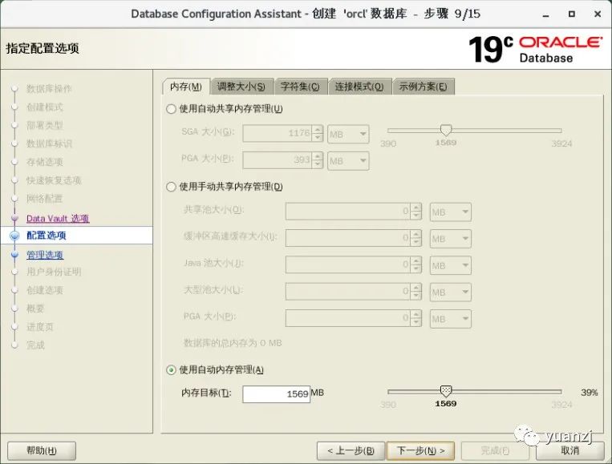Image resolution: width=612 pixels, height=464 pixels.
Task: Open the 字符集(C) tab
Action: click(x=300, y=87)
